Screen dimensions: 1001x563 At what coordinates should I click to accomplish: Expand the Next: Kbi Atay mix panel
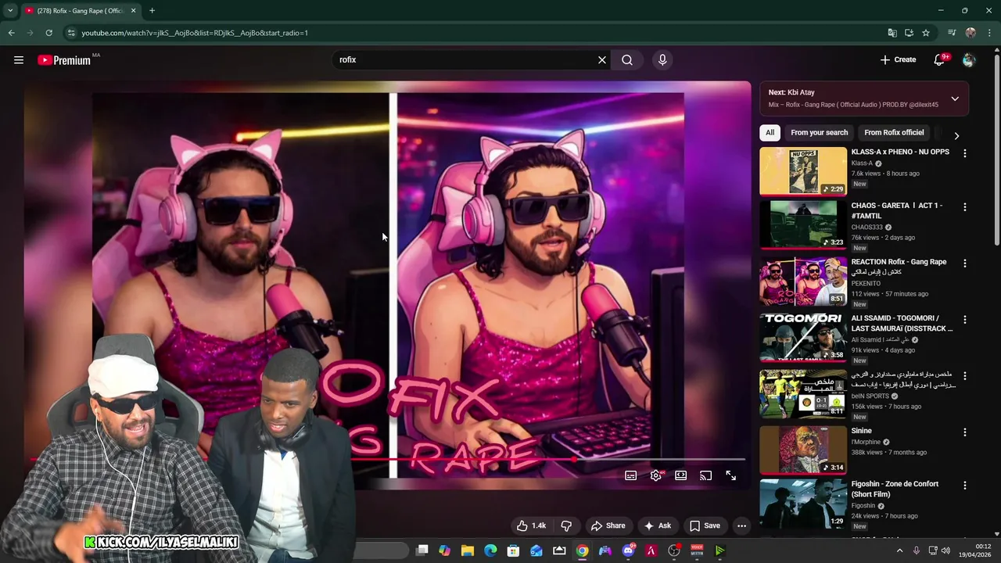click(x=955, y=99)
